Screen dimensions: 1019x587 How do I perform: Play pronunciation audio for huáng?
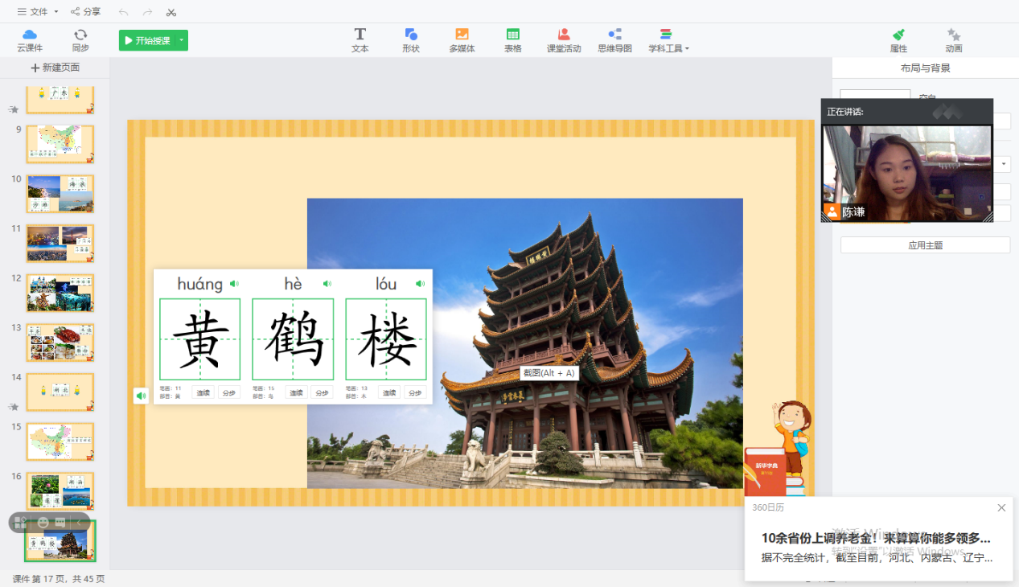tap(234, 284)
